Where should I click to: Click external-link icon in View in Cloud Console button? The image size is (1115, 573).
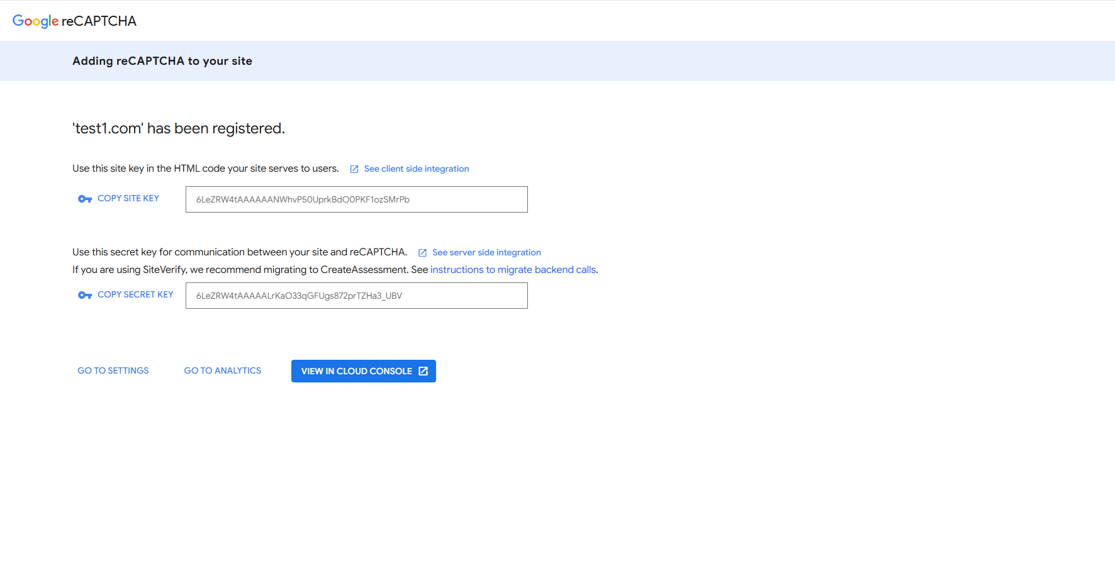click(423, 371)
